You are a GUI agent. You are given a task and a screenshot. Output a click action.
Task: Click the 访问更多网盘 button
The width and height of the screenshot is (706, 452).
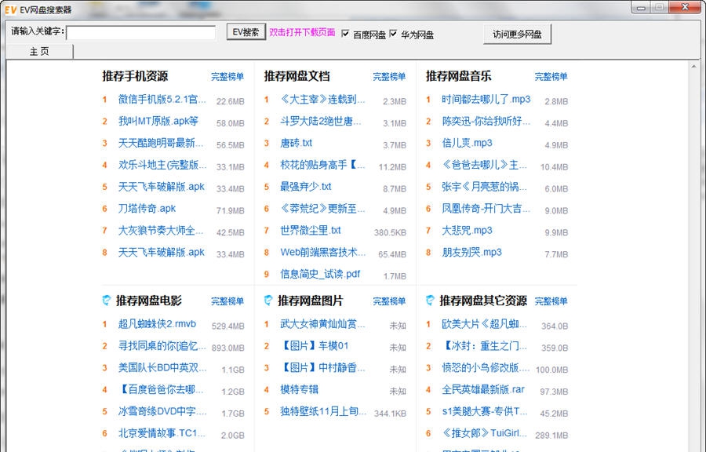point(516,34)
